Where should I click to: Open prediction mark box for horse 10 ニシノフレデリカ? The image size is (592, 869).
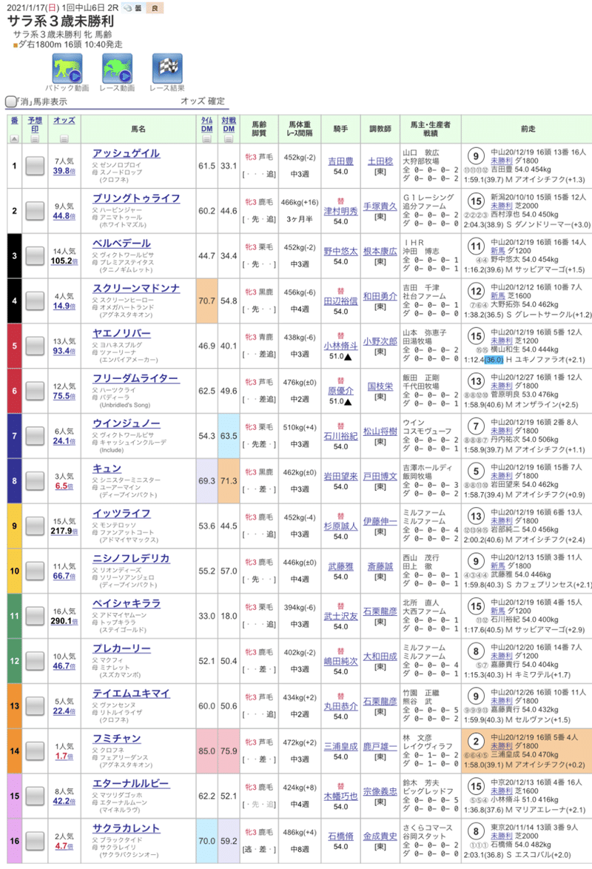click(x=35, y=571)
